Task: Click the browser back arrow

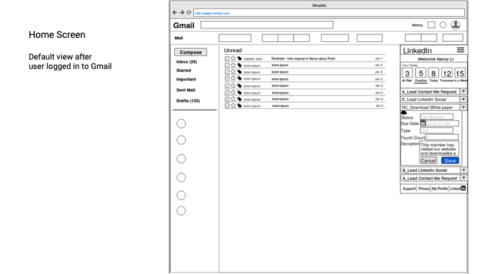Action: click(175, 12)
